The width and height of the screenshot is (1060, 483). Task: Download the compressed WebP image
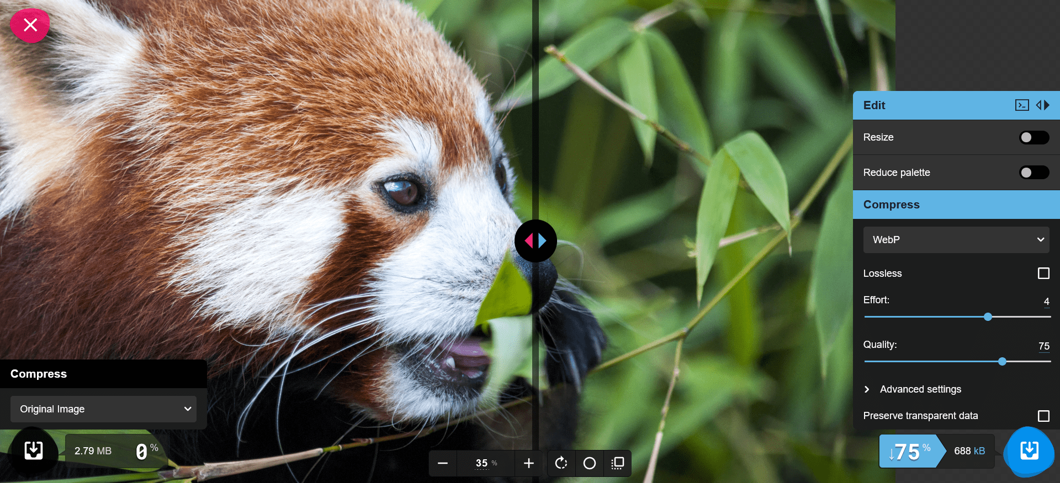tap(1029, 451)
